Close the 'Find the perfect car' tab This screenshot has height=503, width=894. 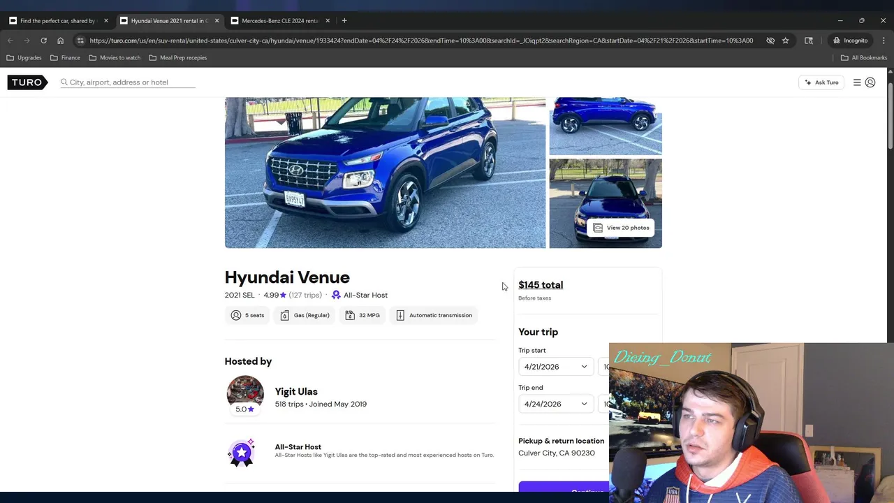click(106, 21)
